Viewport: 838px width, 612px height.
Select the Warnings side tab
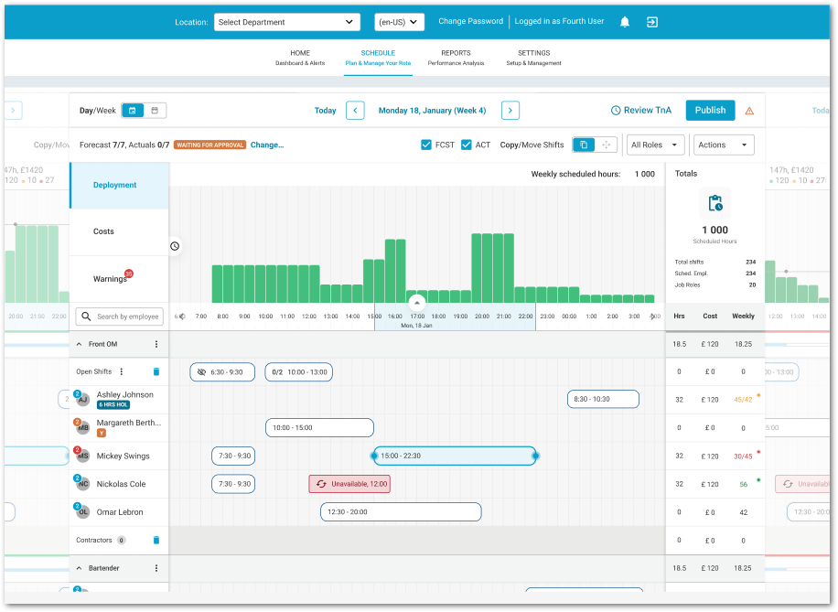(x=119, y=278)
